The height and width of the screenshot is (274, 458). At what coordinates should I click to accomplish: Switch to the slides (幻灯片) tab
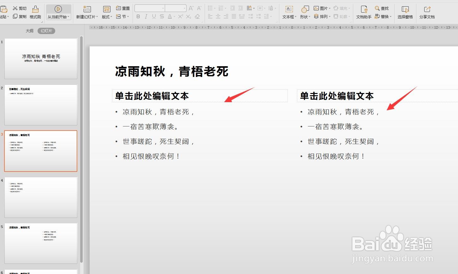(x=46, y=31)
